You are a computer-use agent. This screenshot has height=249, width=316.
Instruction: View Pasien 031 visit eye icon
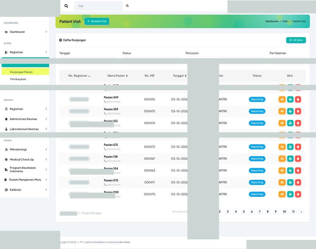[282, 147]
